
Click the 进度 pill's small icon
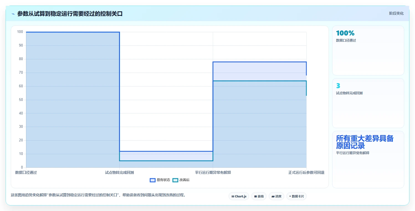pyautogui.click(x=273, y=196)
